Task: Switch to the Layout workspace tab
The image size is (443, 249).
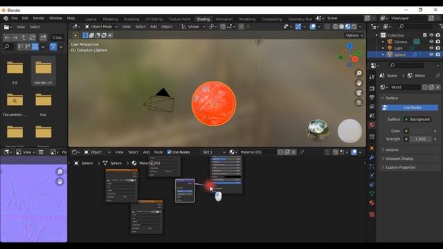Action: (x=91, y=19)
